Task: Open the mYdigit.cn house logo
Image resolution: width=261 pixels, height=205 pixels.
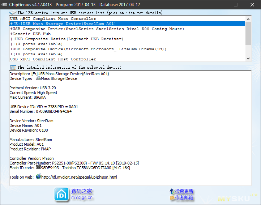Action: click(61, 195)
